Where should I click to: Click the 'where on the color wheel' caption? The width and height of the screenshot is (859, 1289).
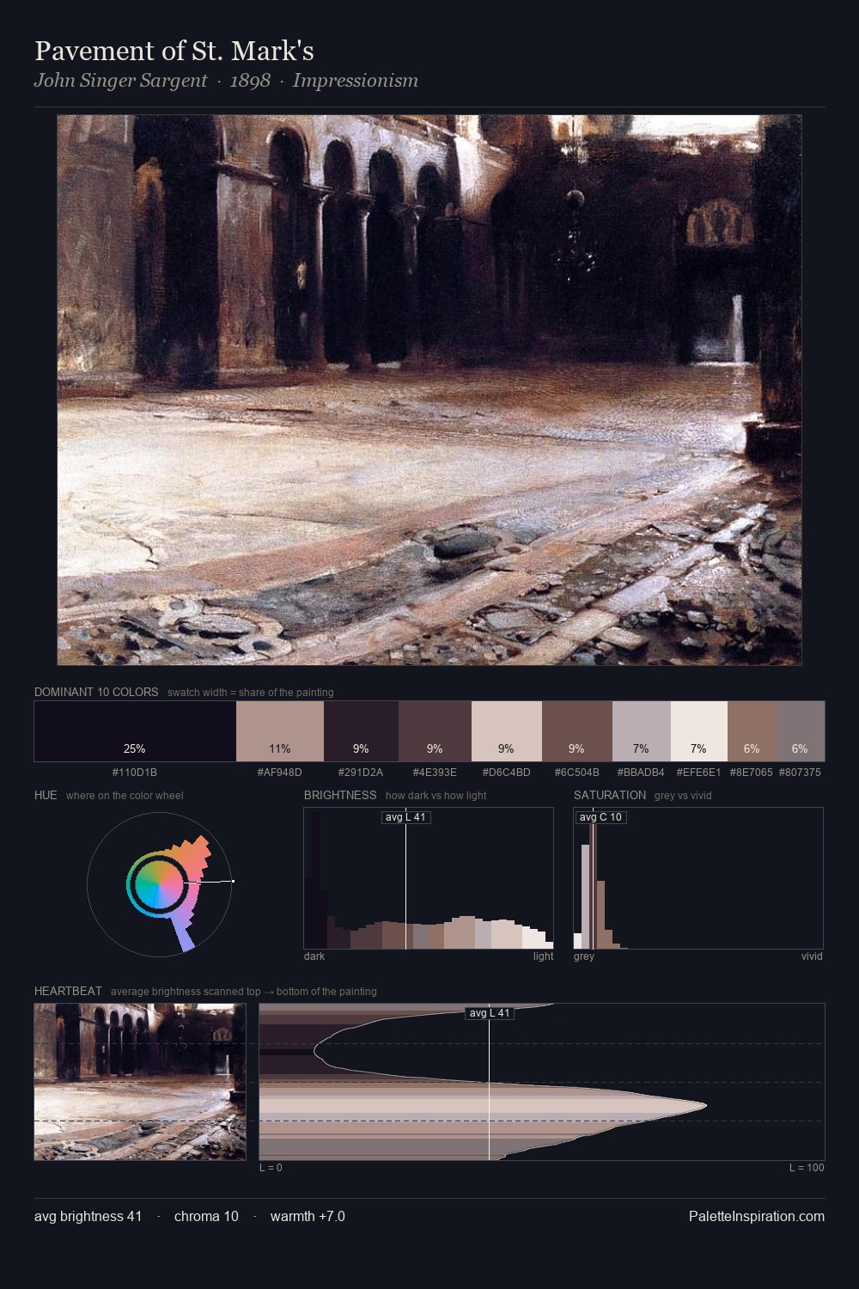pyautogui.click(x=125, y=796)
